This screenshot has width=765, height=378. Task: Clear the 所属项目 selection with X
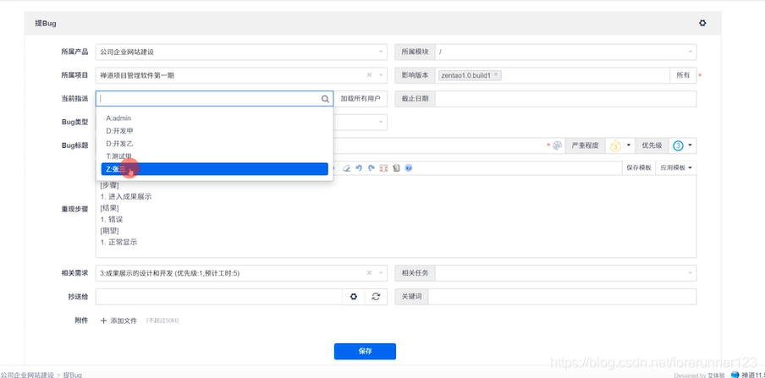pyautogui.click(x=369, y=75)
